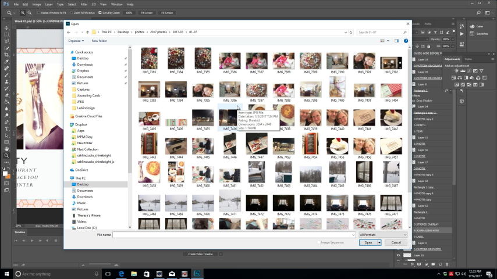Open the Image menu

point(37,5)
